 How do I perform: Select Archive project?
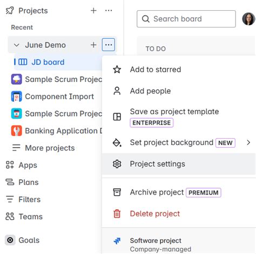point(157,193)
